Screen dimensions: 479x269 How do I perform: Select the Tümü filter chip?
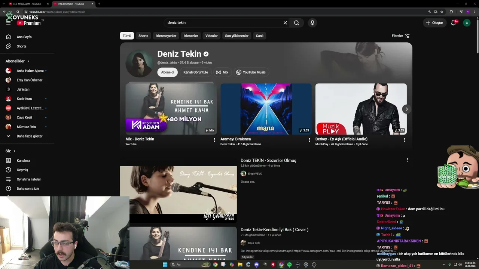[127, 36]
